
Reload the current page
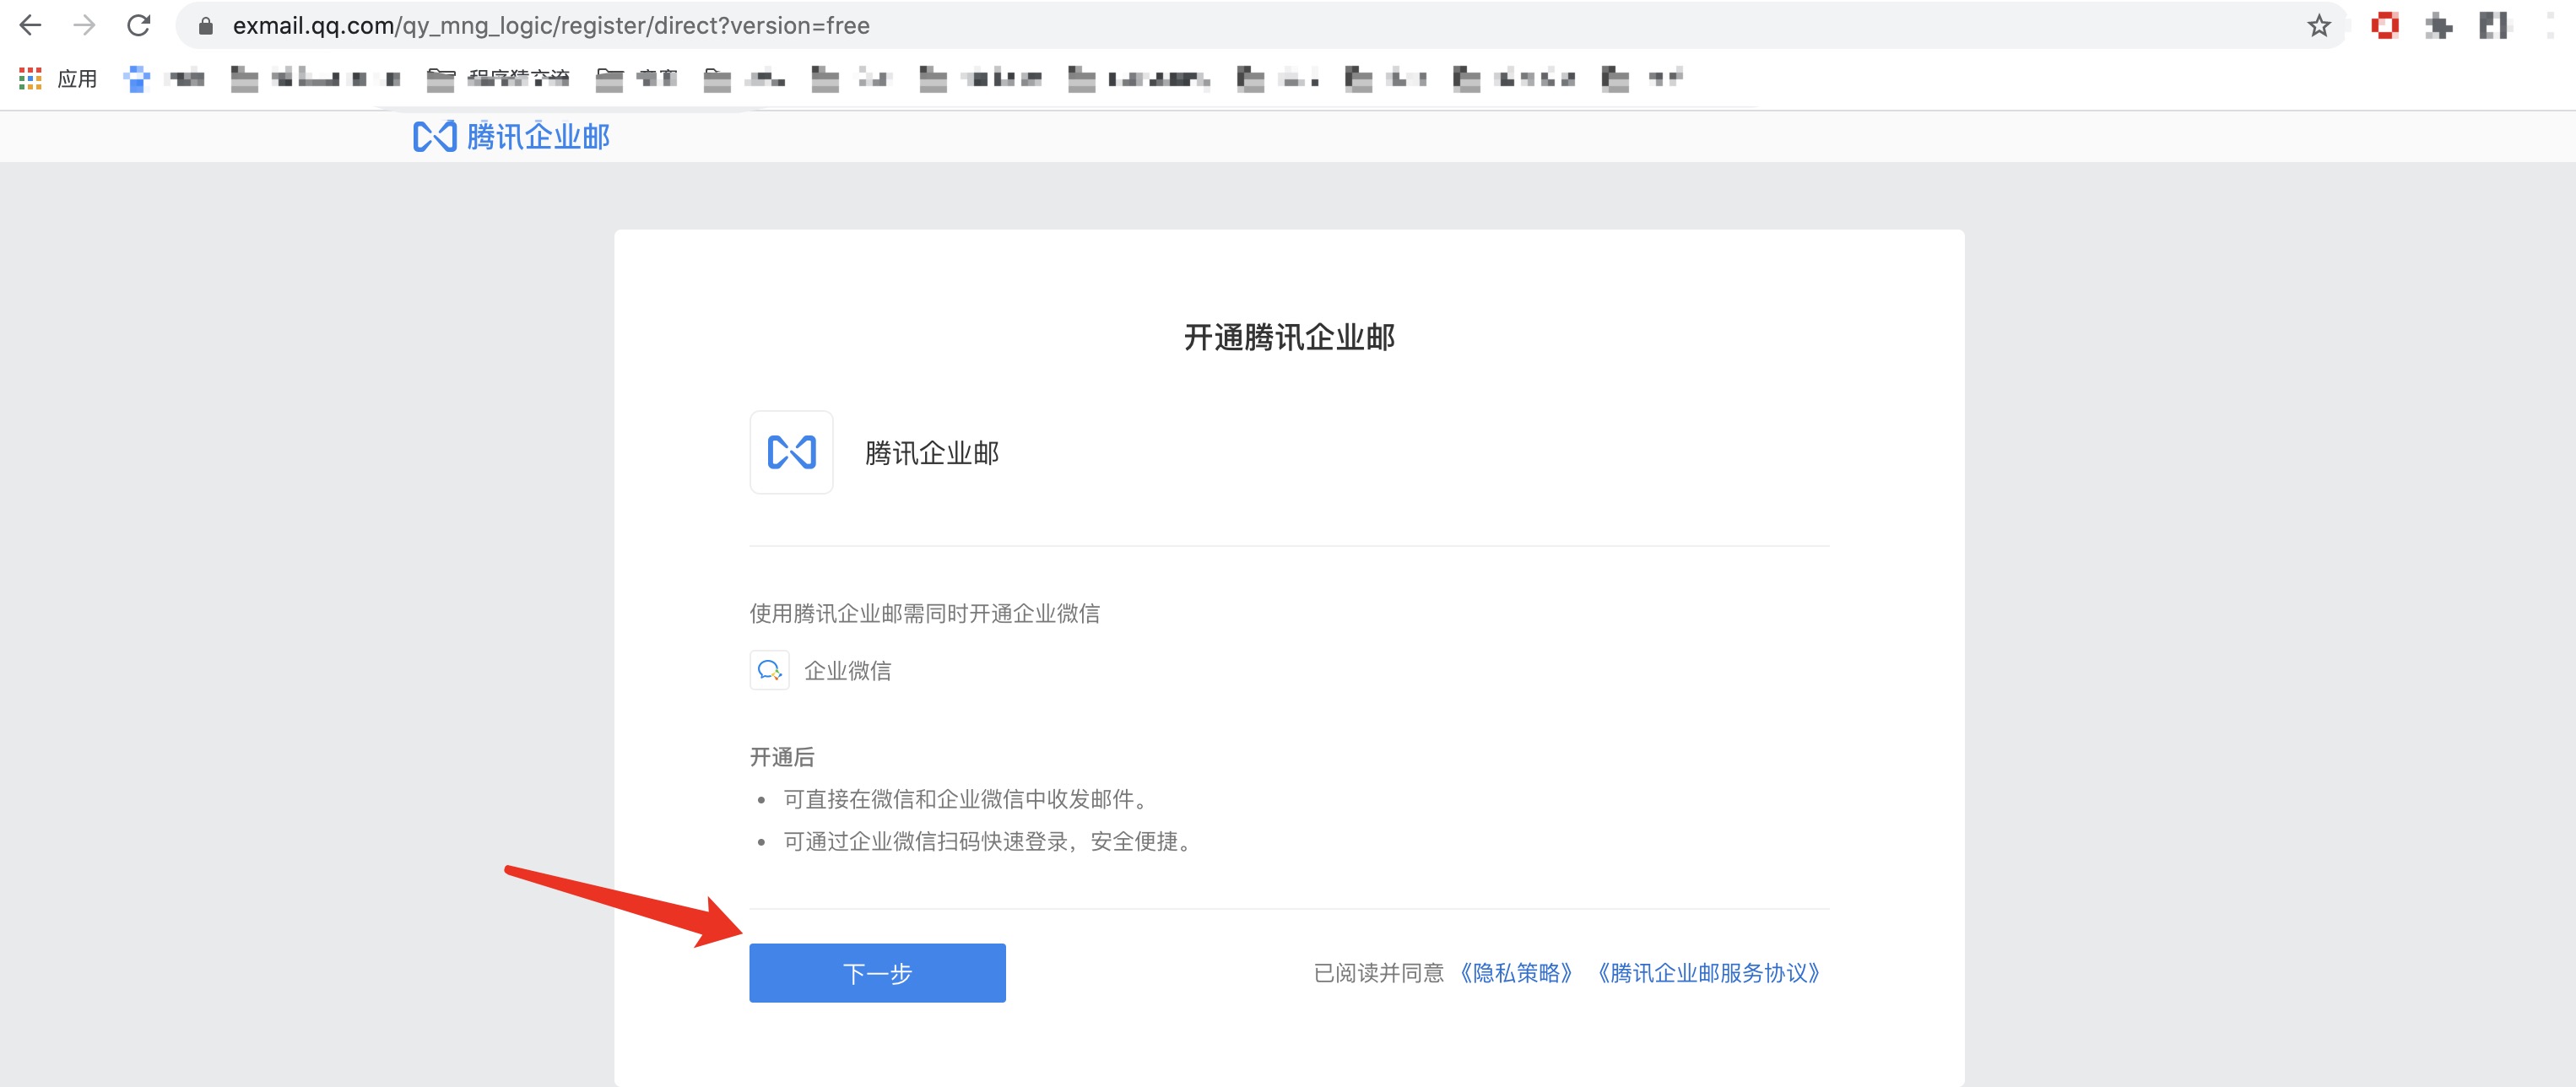click(139, 25)
